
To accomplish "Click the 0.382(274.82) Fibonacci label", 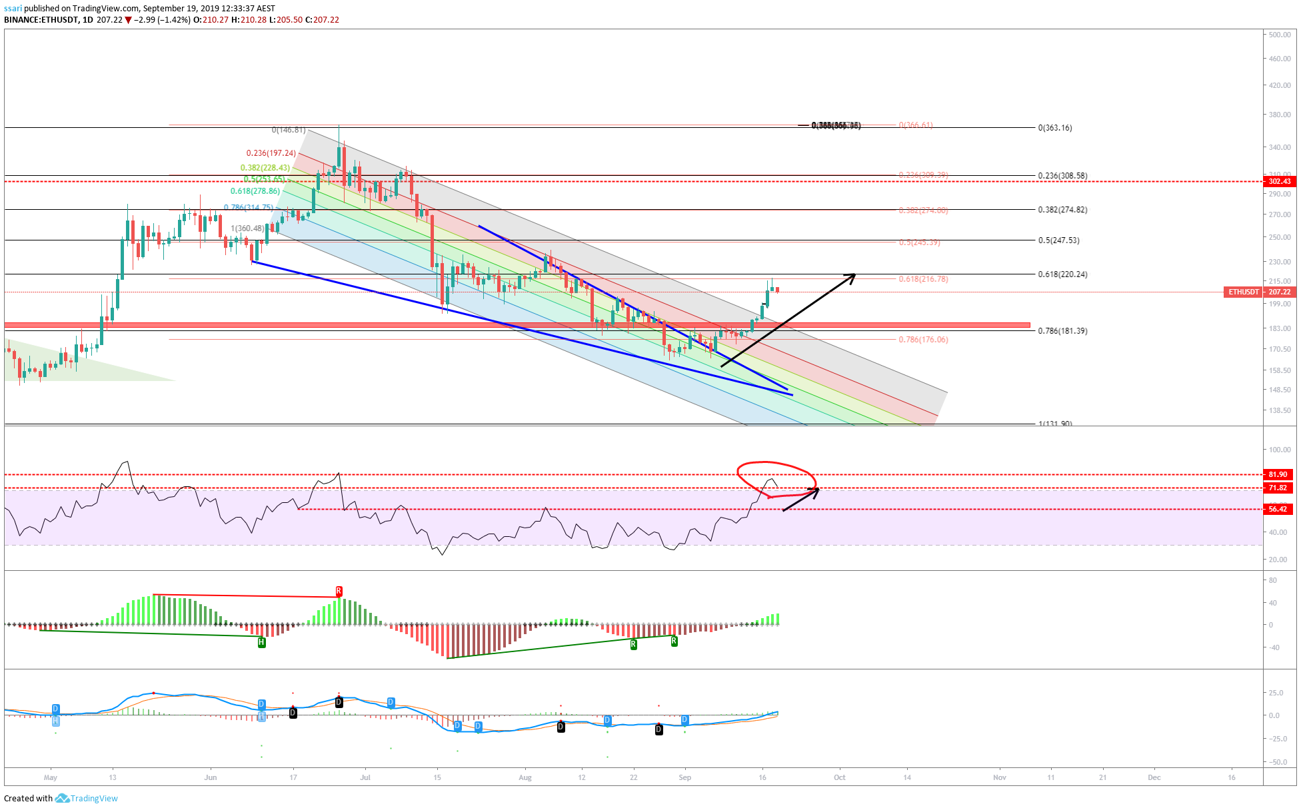I will (1062, 210).
